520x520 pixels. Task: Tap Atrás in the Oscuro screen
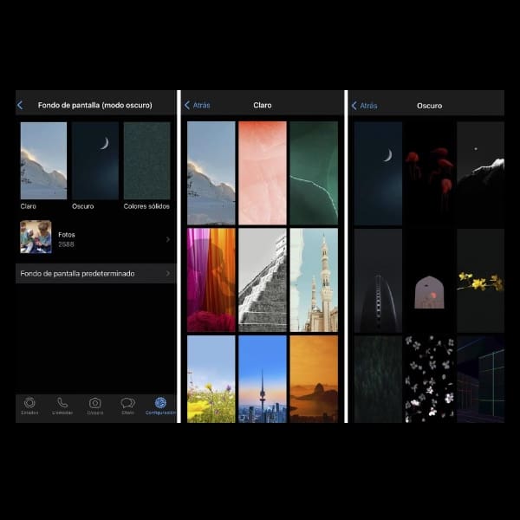pos(364,106)
